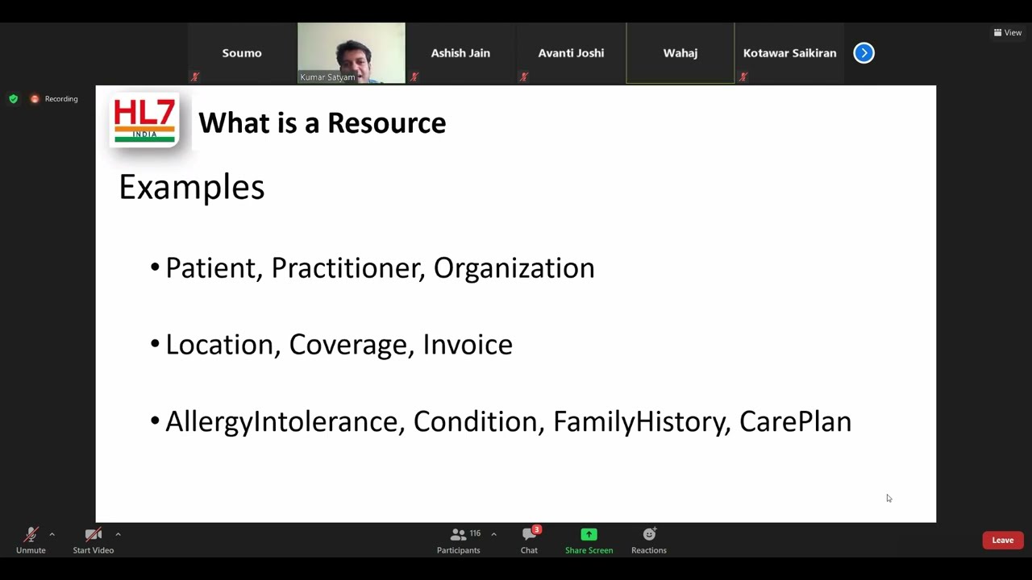Select Kotawar Saikiran's participant tile
The image size is (1032, 580).
(790, 53)
